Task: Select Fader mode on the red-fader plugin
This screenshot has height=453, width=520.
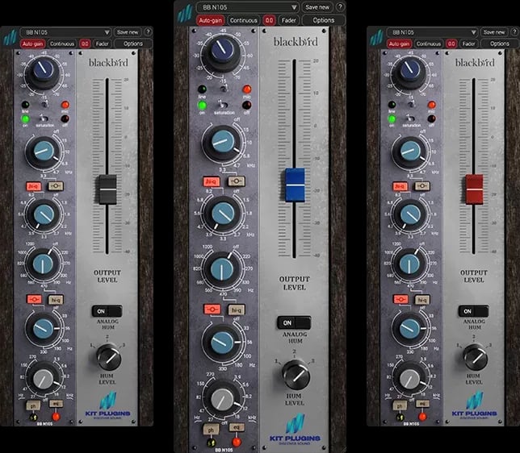Action: coord(468,44)
